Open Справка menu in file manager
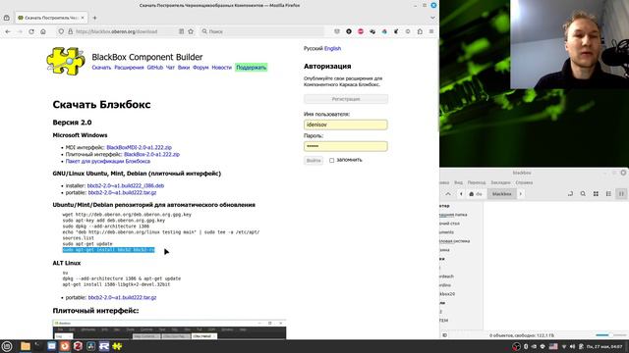The image size is (629, 353). coord(524,182)
